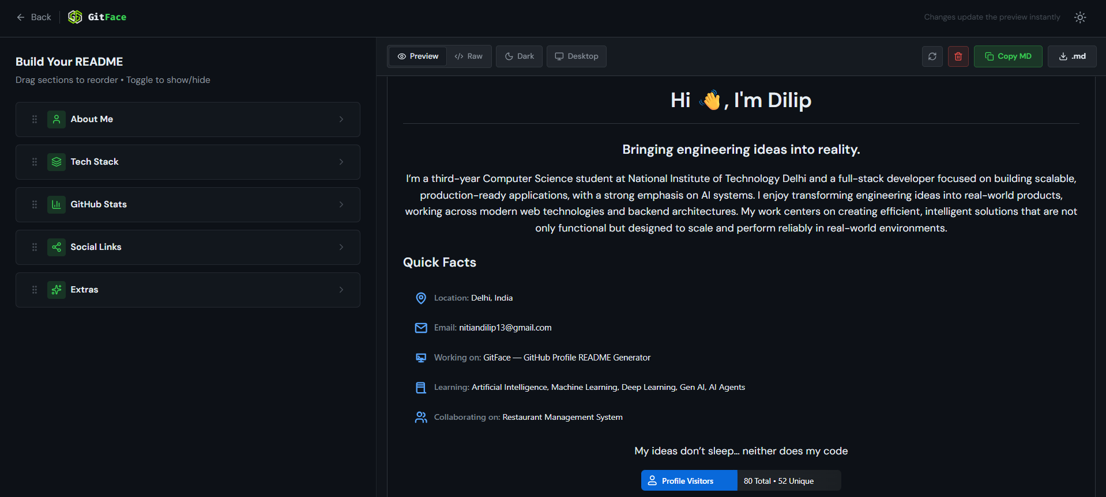The height and width of the screenshot is (497, 1106).
Task: Expand the Extras section chevron
Action: tap(341, 290)
